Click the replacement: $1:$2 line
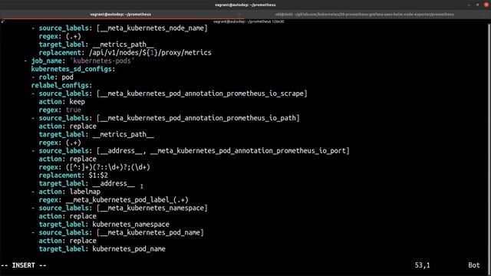This screenshot has width=491, height=276. pos(74,176)
